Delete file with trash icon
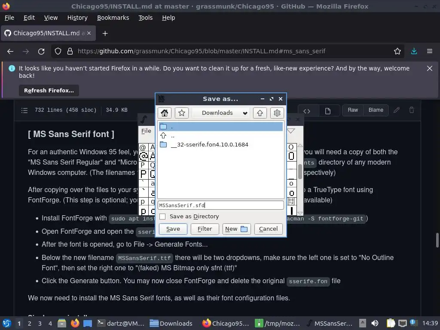The height and width of the screenshot is (330, 440). coord(412,110)
